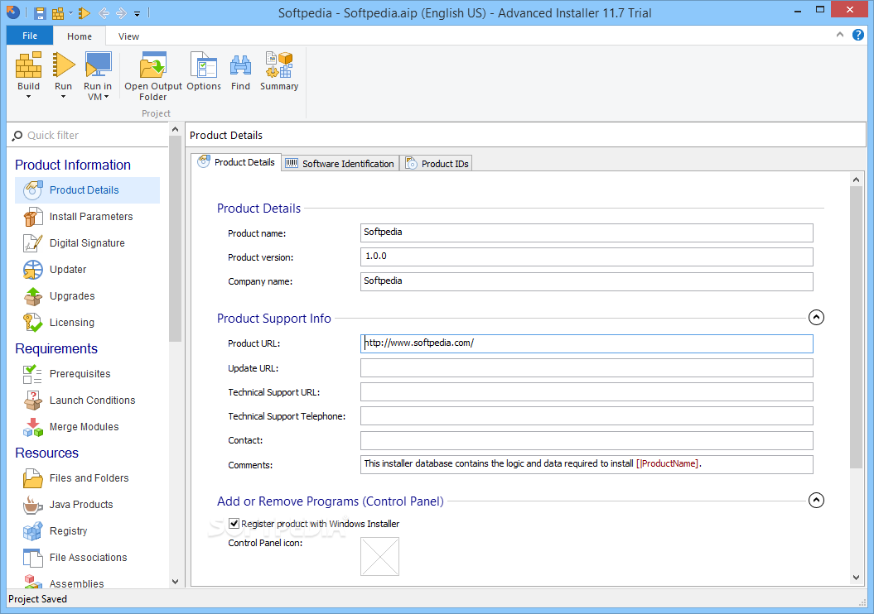Click the Save icon in the quick access toolbar
This screenshot has height=614, width=874.
tap(39, 12)
